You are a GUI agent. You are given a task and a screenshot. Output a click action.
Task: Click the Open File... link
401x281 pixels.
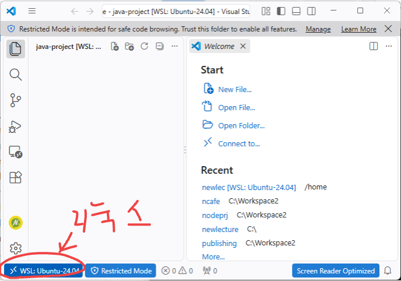coord(237,108)
